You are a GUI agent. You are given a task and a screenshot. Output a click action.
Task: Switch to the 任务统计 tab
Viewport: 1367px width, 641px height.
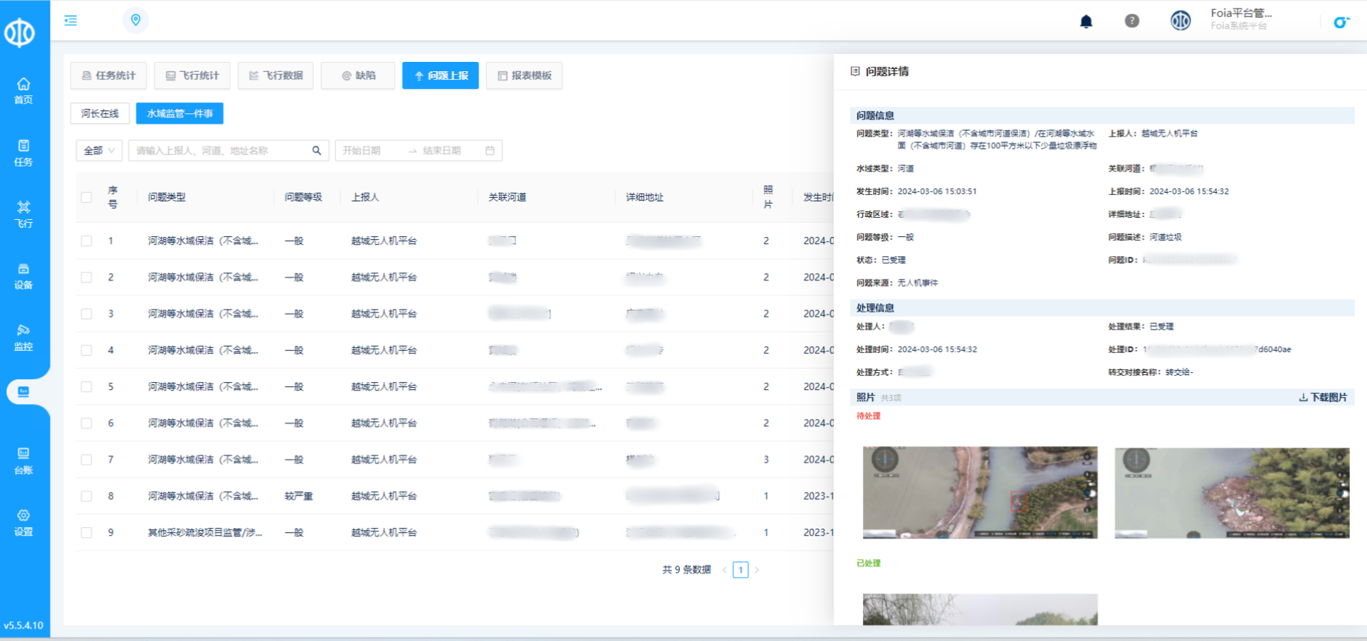[108, 75]
